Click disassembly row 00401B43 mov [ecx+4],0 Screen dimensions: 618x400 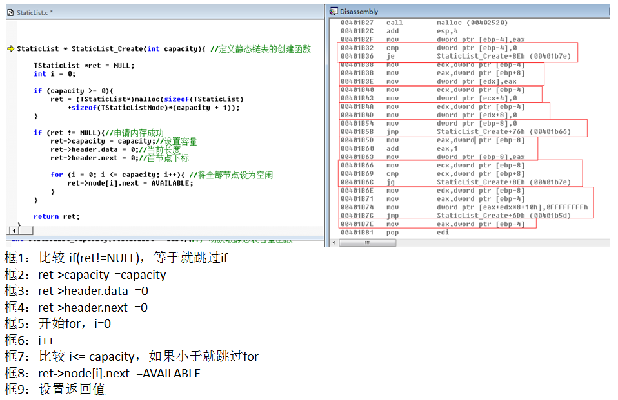[429, 99]
